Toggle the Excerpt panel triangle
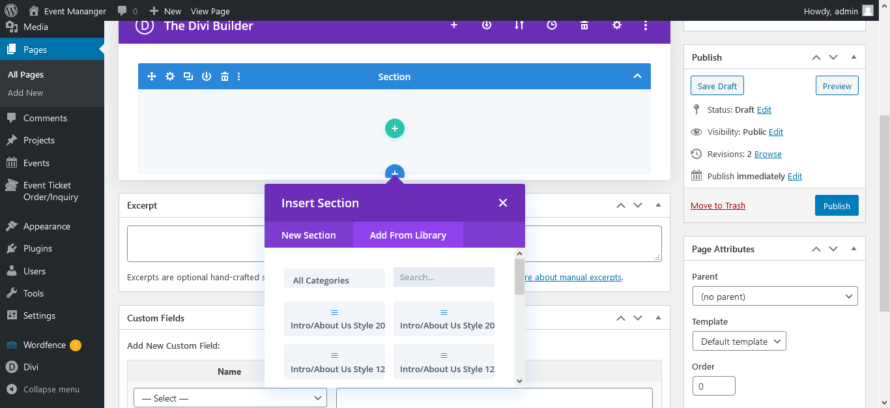Image resolution: width=890 pixels, height=408 pixels. [658, 205]
